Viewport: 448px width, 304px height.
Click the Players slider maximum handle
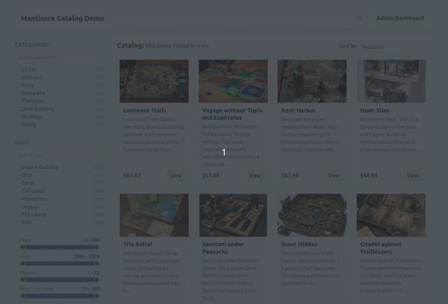tap(96, 280)
